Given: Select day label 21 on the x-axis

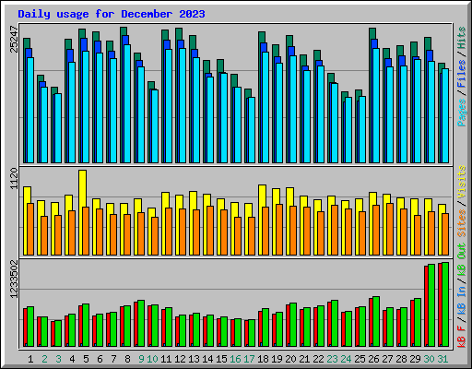Looking at the screenshot, I should pyautogui.click(x=304, y=359).
